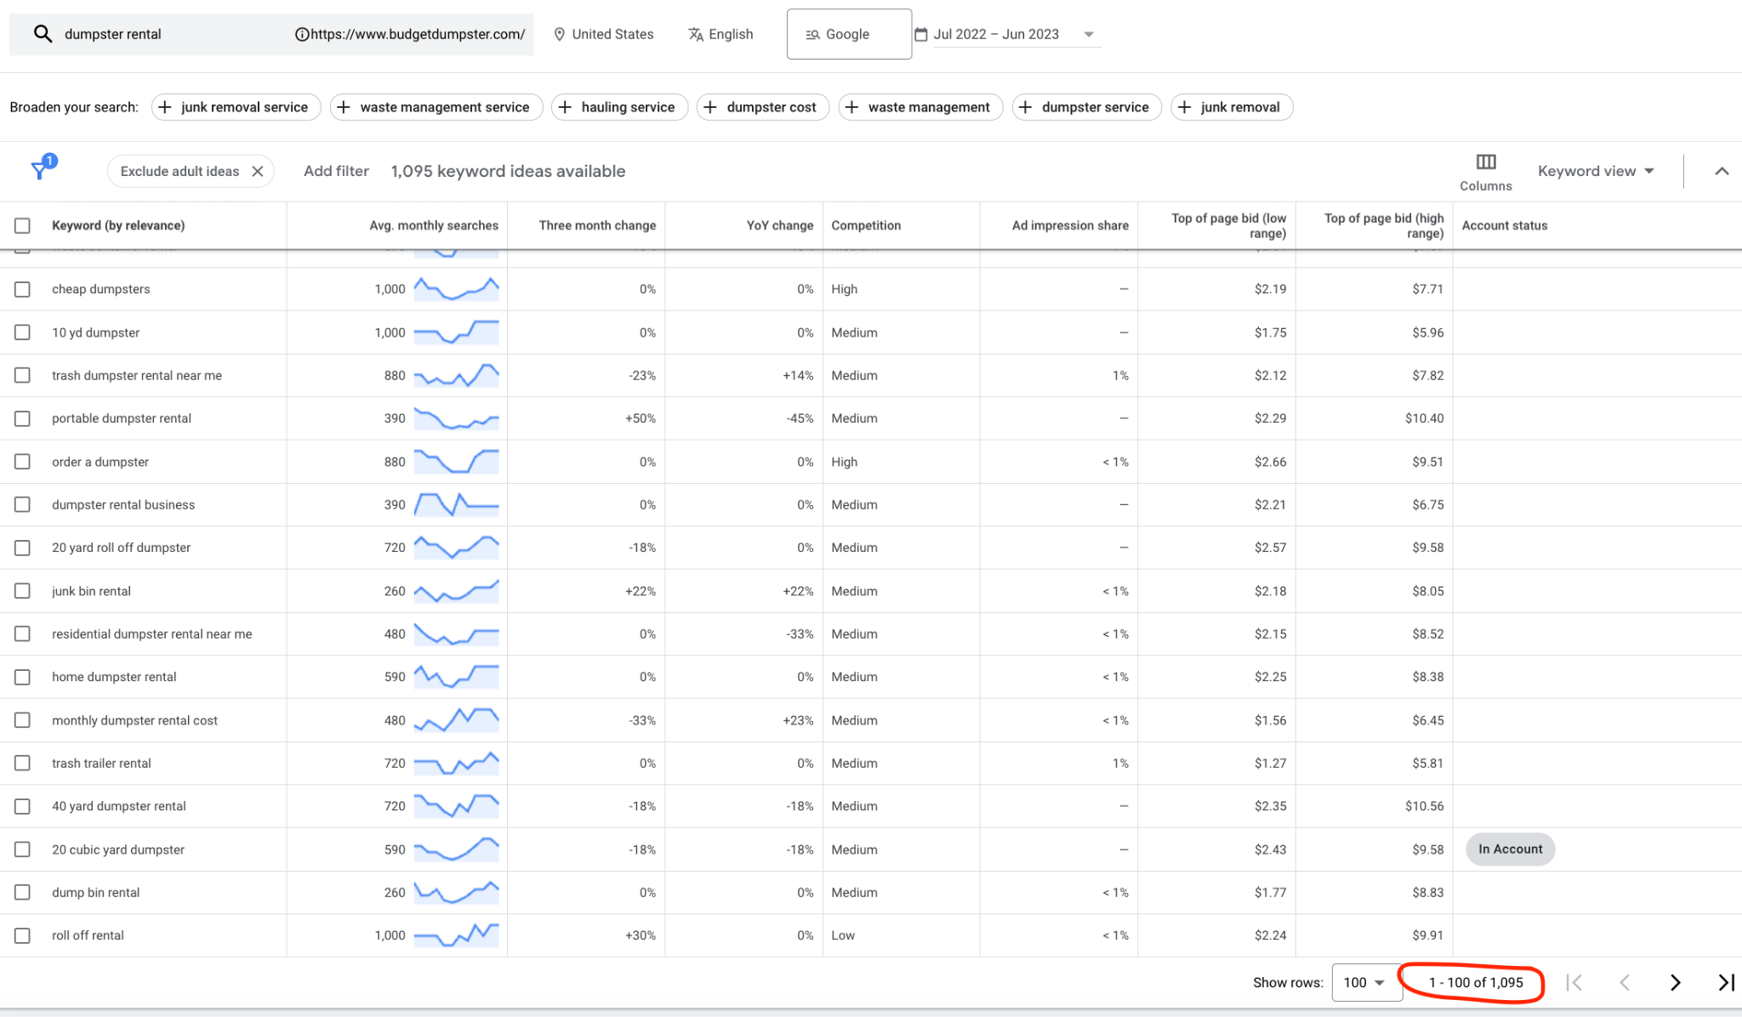Viewport: 1742px width, 1017px height.
Task: Open the Columns chooser icon
Action: (1485, 162)
